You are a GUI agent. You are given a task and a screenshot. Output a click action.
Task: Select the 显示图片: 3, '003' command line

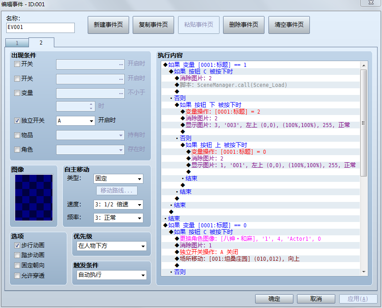[260, 125]
